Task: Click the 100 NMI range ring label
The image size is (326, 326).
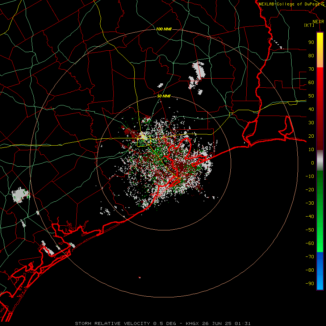Action: click(164, 29)
